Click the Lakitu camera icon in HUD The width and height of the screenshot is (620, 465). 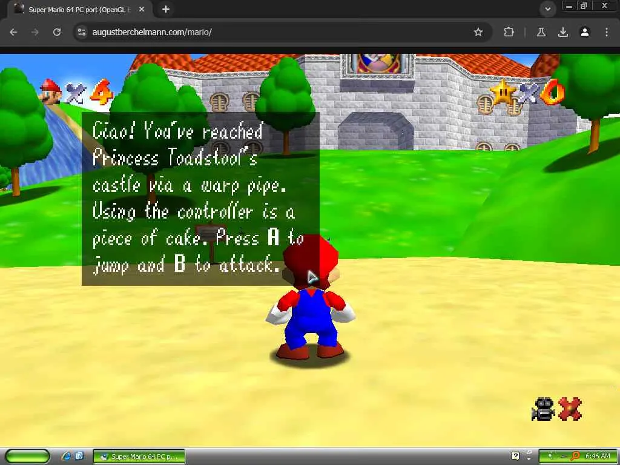coord(543,409)
